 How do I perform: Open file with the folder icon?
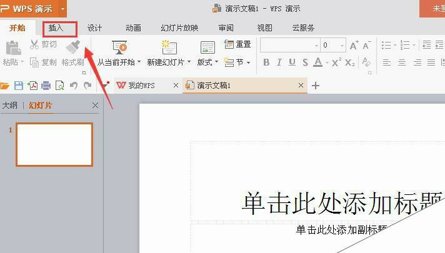pos(4,86)
